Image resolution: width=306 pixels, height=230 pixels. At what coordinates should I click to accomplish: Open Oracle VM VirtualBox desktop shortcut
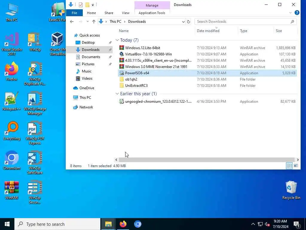click(58, 44)
